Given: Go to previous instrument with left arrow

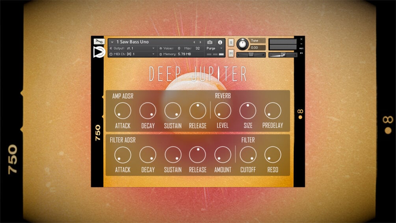Looking at the screenshot, I should click(194, 42).
